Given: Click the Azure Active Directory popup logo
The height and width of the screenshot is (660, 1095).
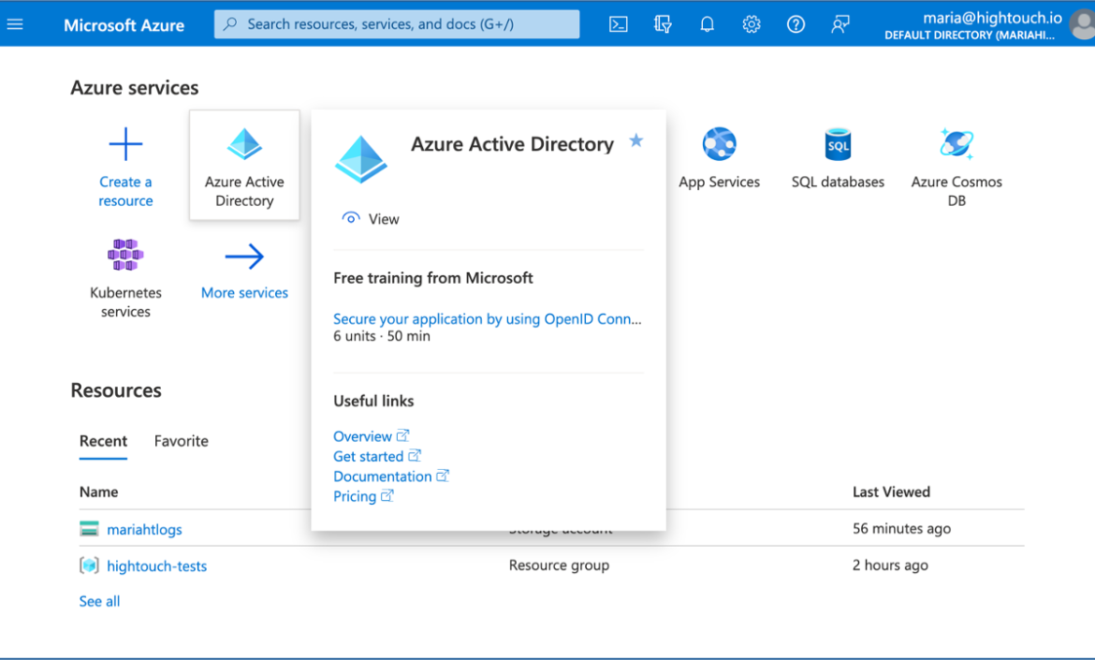Looking at the screenshot, I should (360, 159).
